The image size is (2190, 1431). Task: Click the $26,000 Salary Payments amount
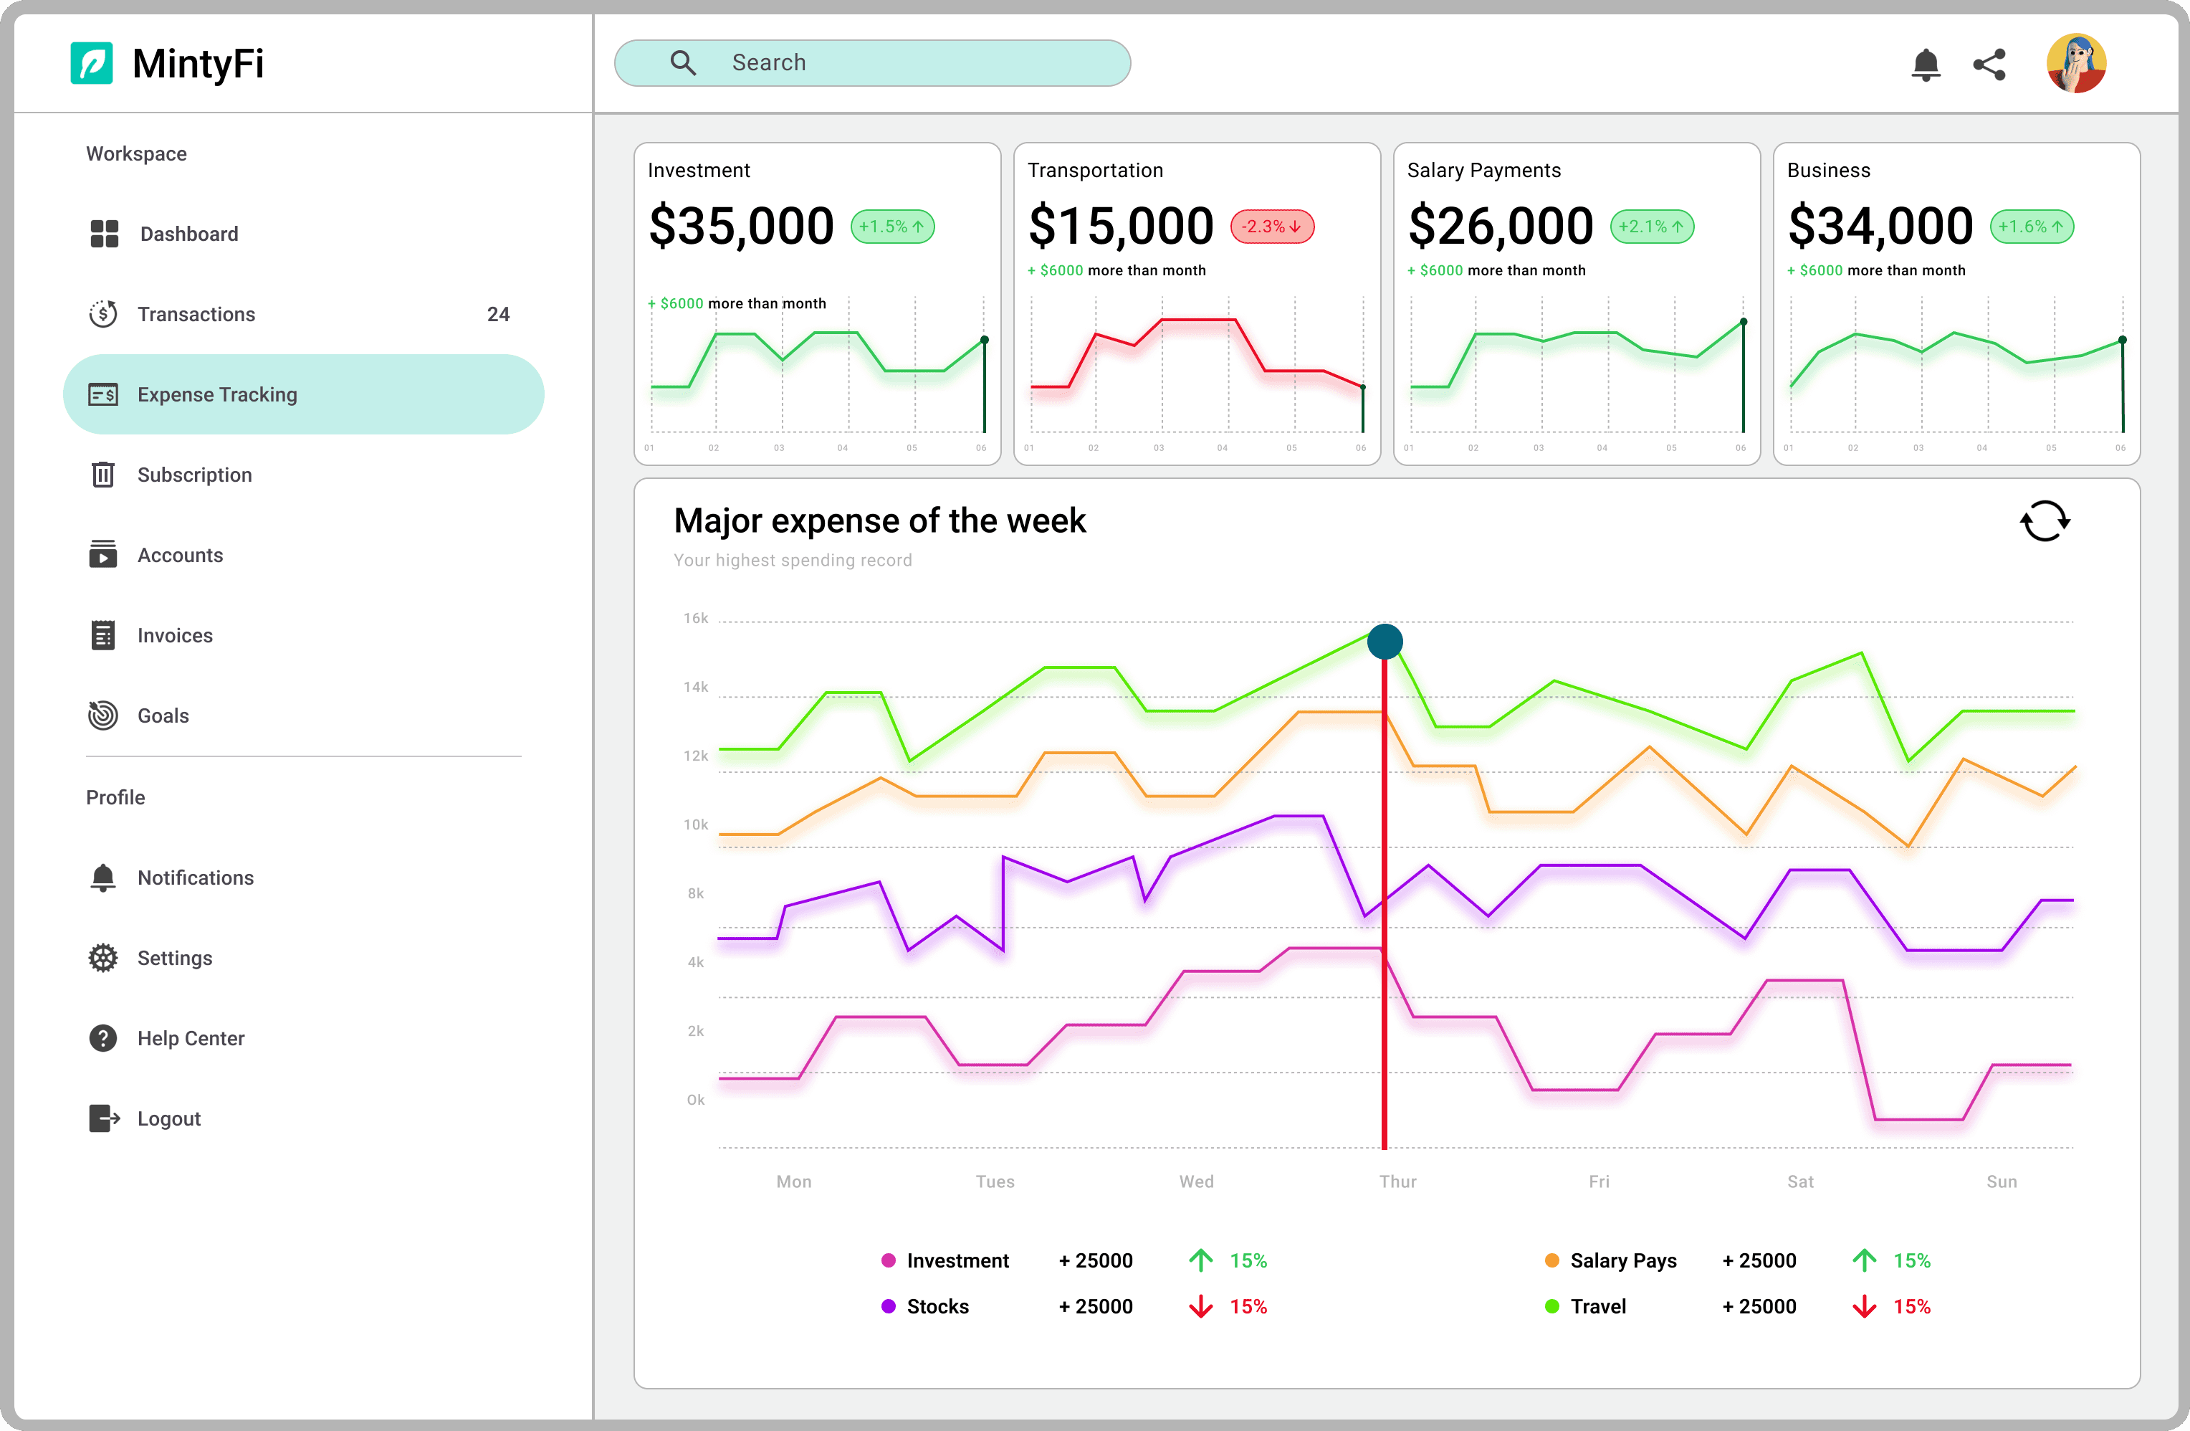coord(1501,227)
